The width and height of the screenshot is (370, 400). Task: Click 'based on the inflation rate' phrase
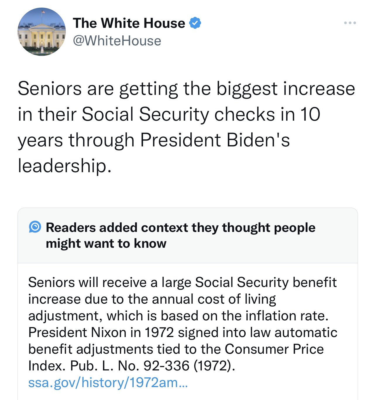tap(244, 316)
